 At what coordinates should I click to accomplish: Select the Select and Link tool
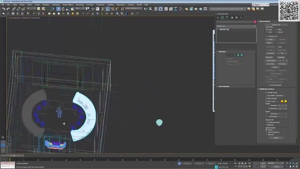click(14, 9)
